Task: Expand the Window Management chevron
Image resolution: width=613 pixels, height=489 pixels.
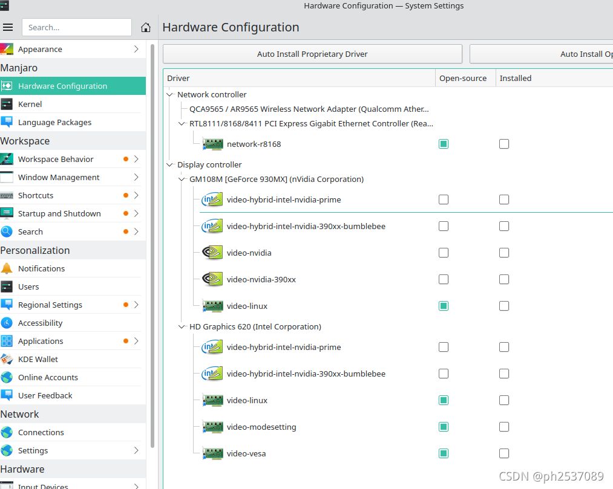Action: pyautogui.click(x=136, y=177)
